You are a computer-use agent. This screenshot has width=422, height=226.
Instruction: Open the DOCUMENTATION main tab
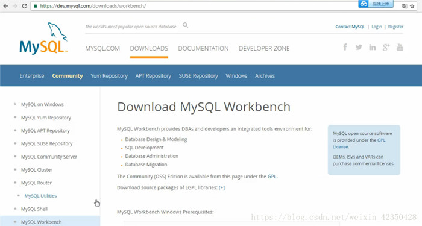(x=204, y=48)
